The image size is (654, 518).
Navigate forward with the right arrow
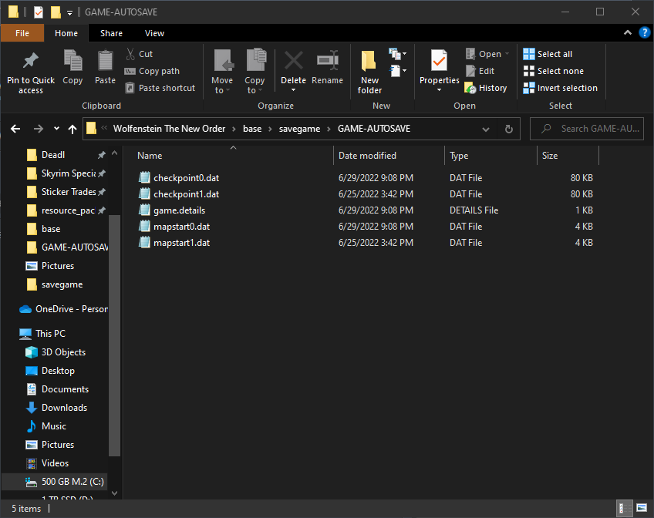click(38, 129)
